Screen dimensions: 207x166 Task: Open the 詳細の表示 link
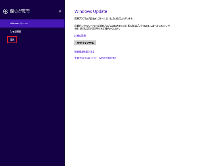(x=80, y=36)
